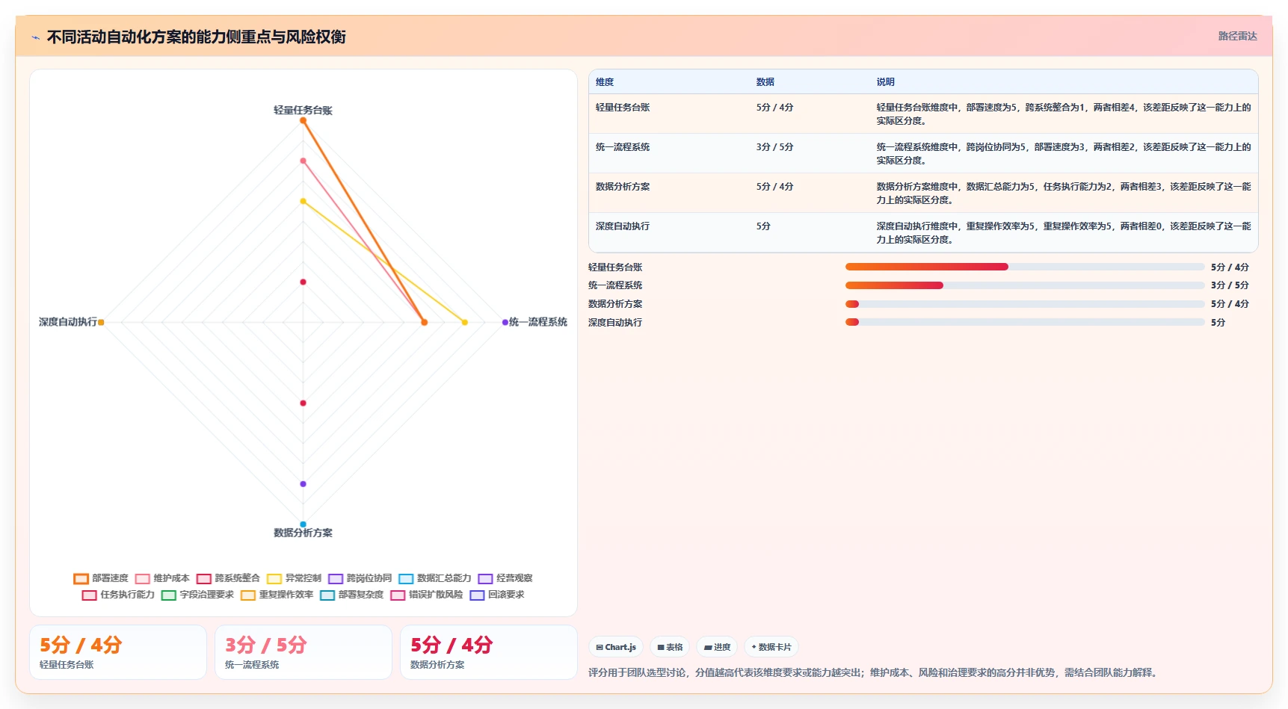Click the page title heading
This screenshot has width=1288, height=709.
(x=196, y=37)
